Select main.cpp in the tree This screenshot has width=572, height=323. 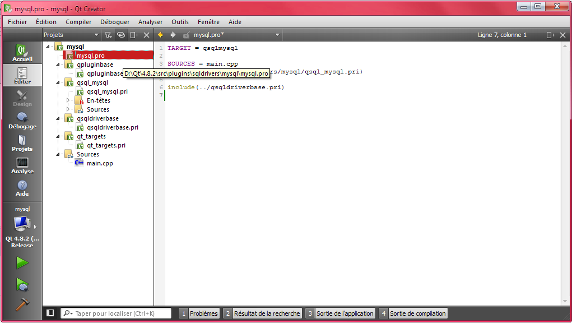pyautogui.click(x=100, y=163)
